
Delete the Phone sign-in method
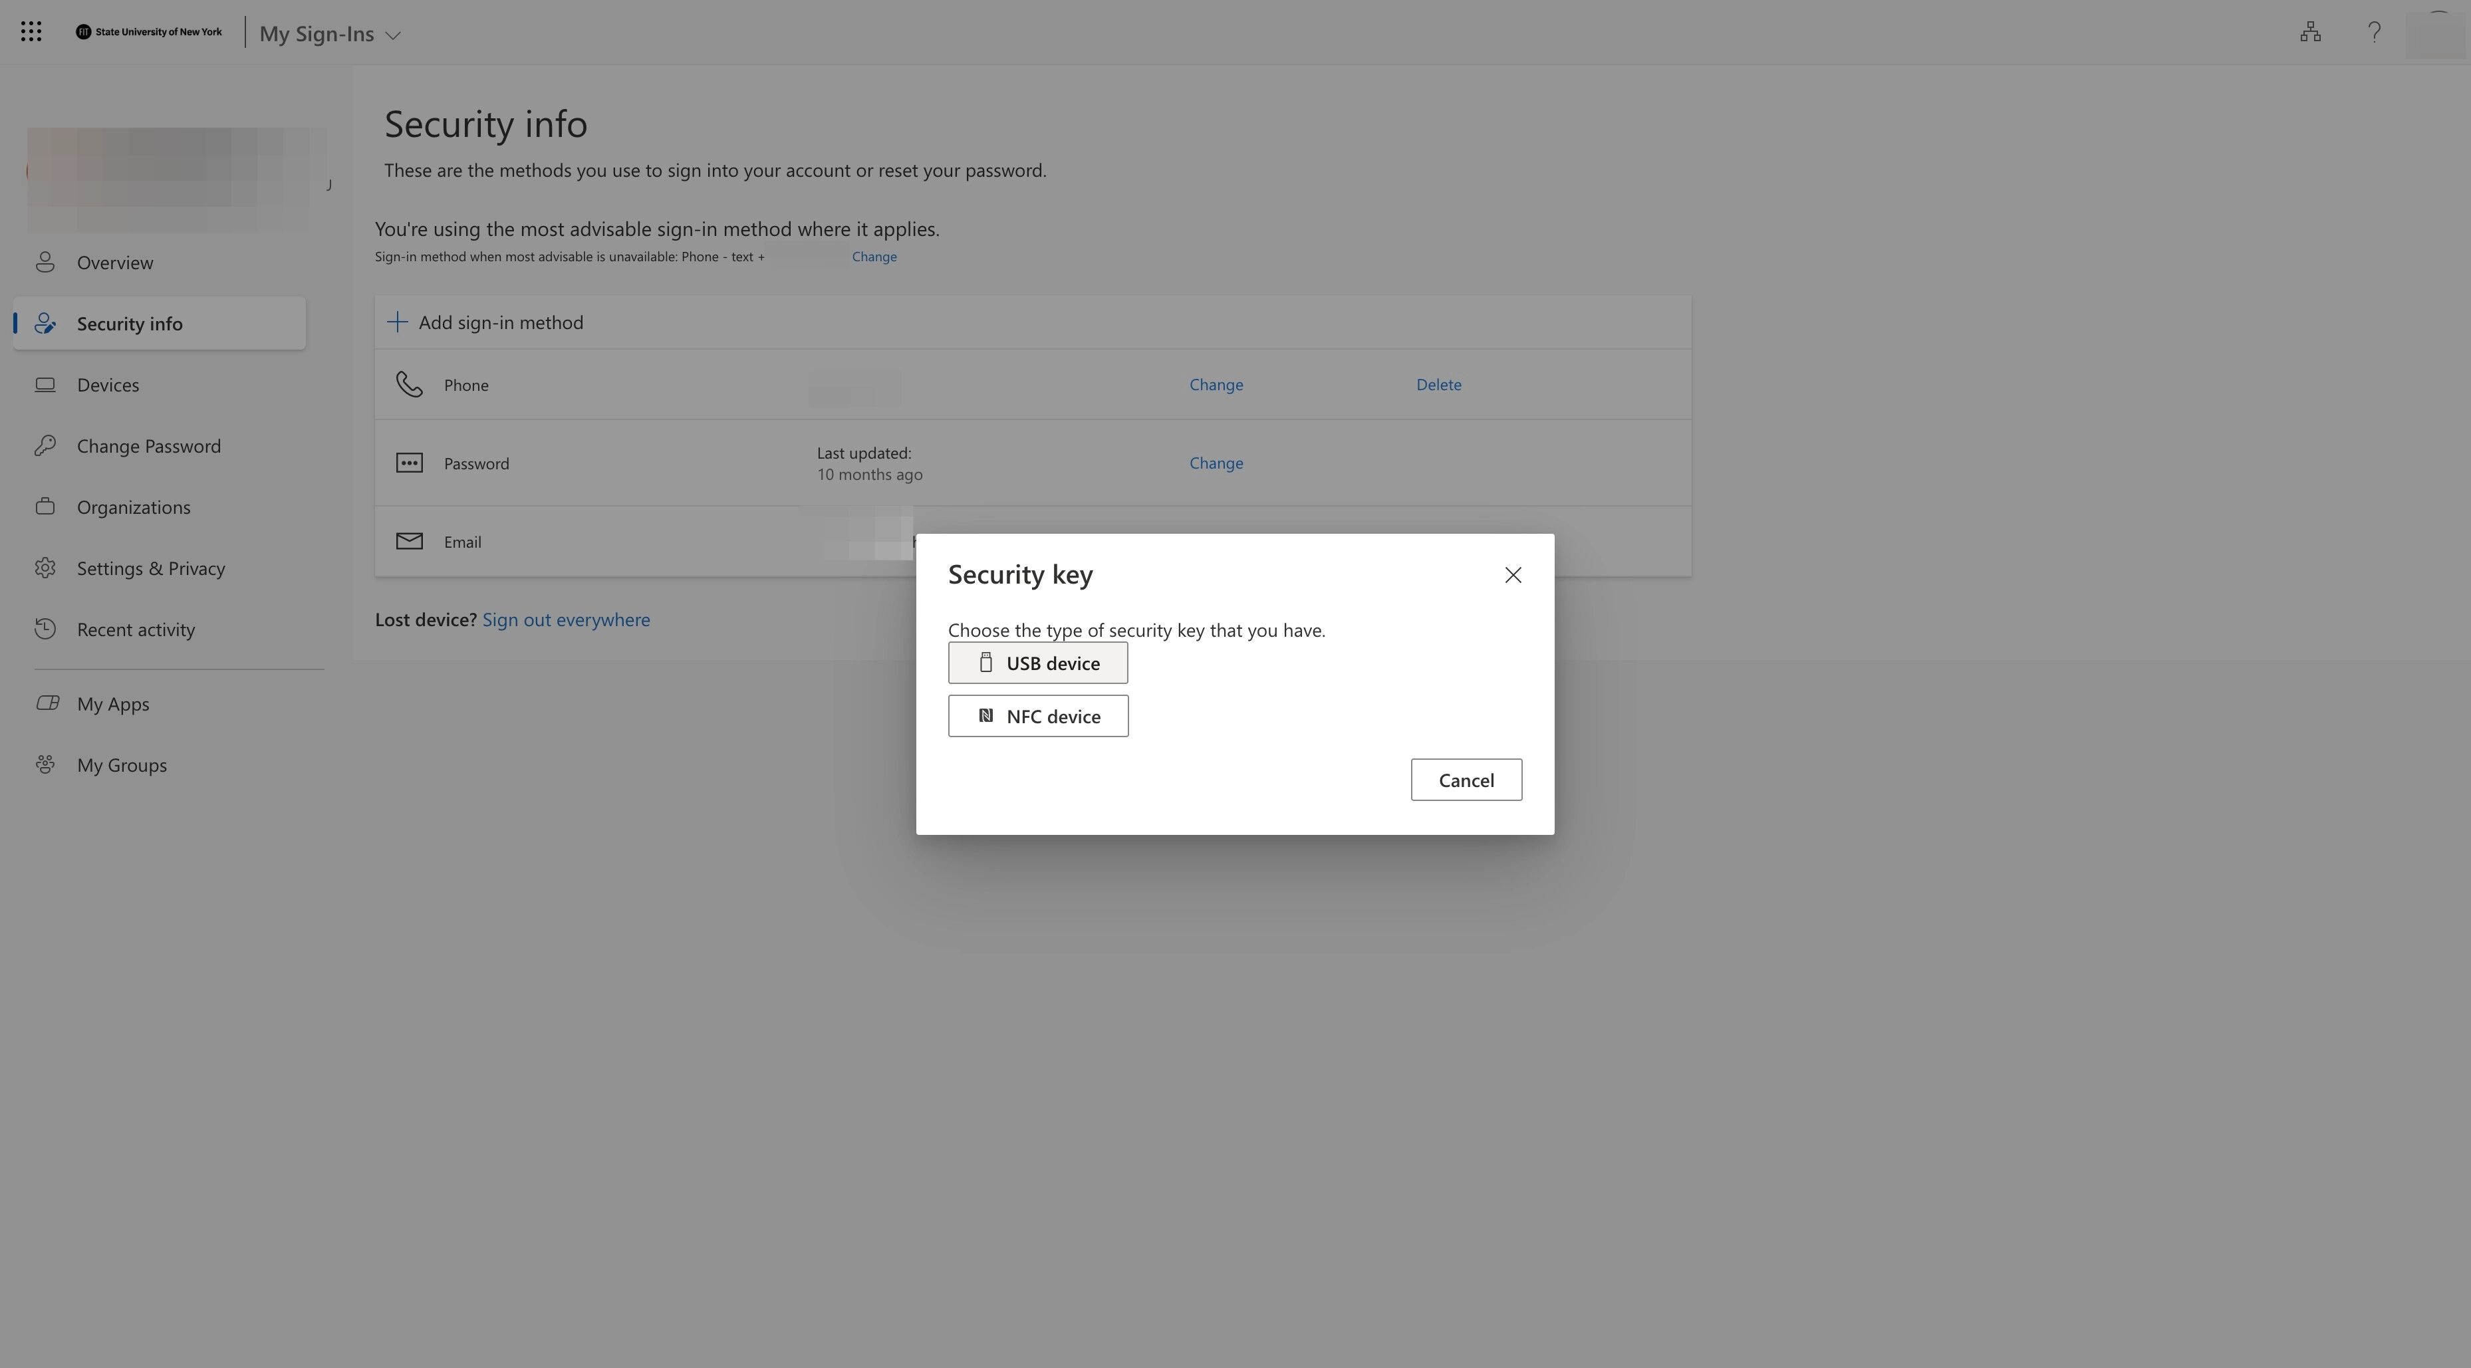coord(1438,384)
